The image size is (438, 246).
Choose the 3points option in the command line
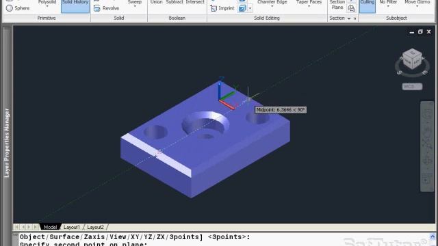(184, 237)
